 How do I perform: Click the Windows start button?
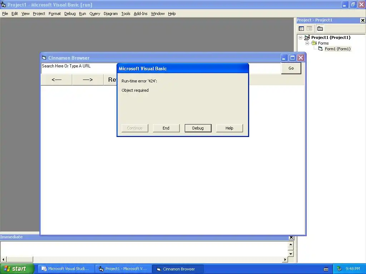[x=17, y=269]
